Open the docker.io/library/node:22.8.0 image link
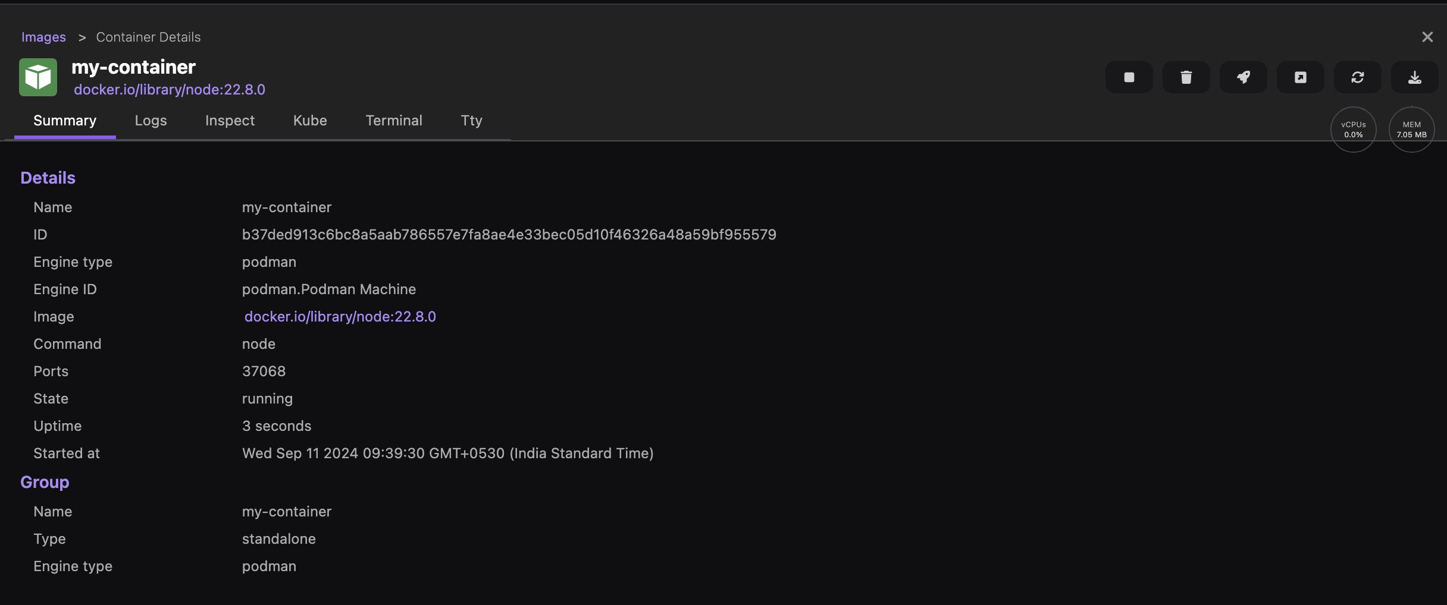 [339, 316]
